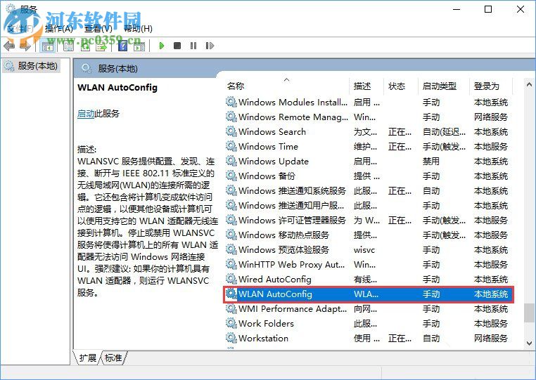
Task: Select the Windows 推送通知系统服务 row name
Action: point(293,190)
